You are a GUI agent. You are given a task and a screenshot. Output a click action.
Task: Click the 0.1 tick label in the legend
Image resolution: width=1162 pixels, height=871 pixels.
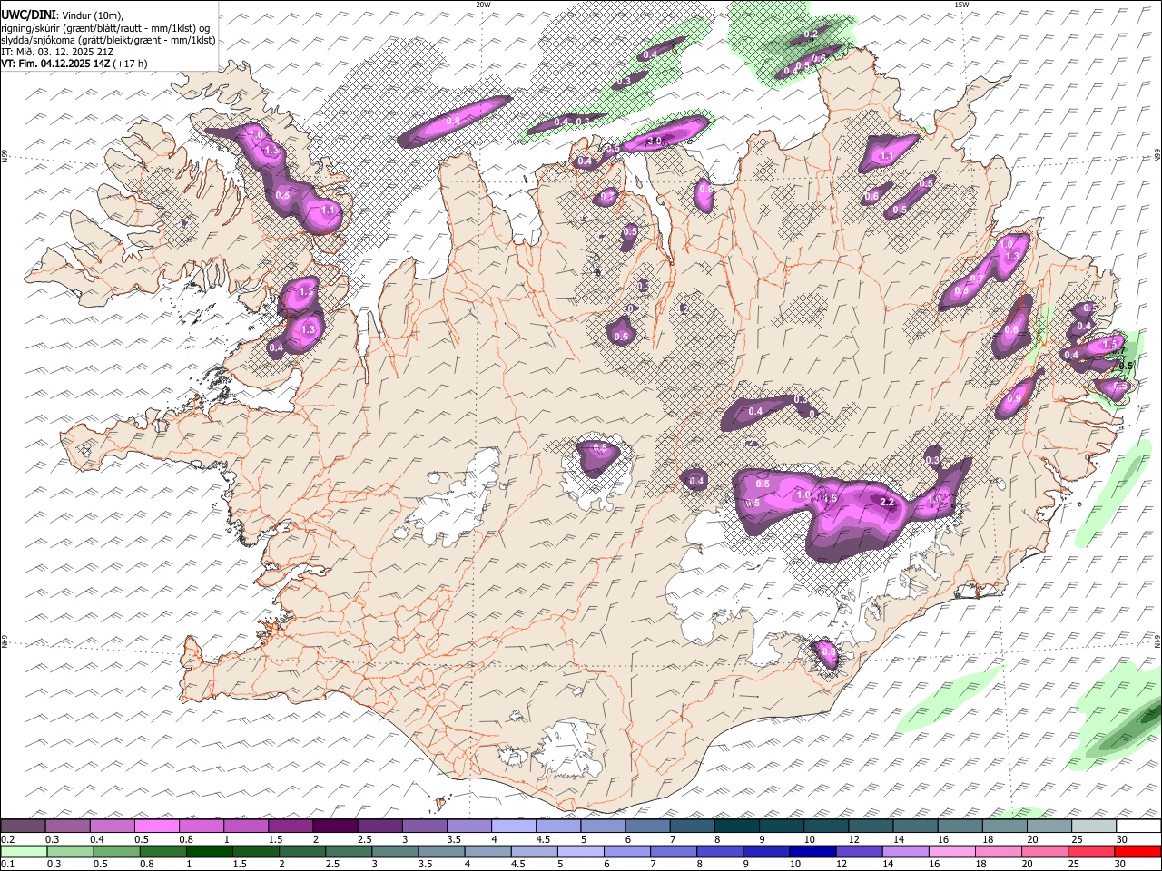tap(7, 864)
